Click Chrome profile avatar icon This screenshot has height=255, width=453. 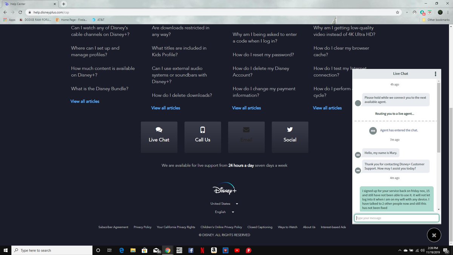(x=440, y=12)
